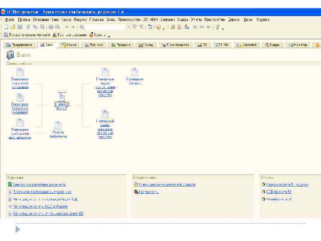The width and height of the screenshot is (321, 241).
Task: Open the Сервис menu
Action: 234,20
